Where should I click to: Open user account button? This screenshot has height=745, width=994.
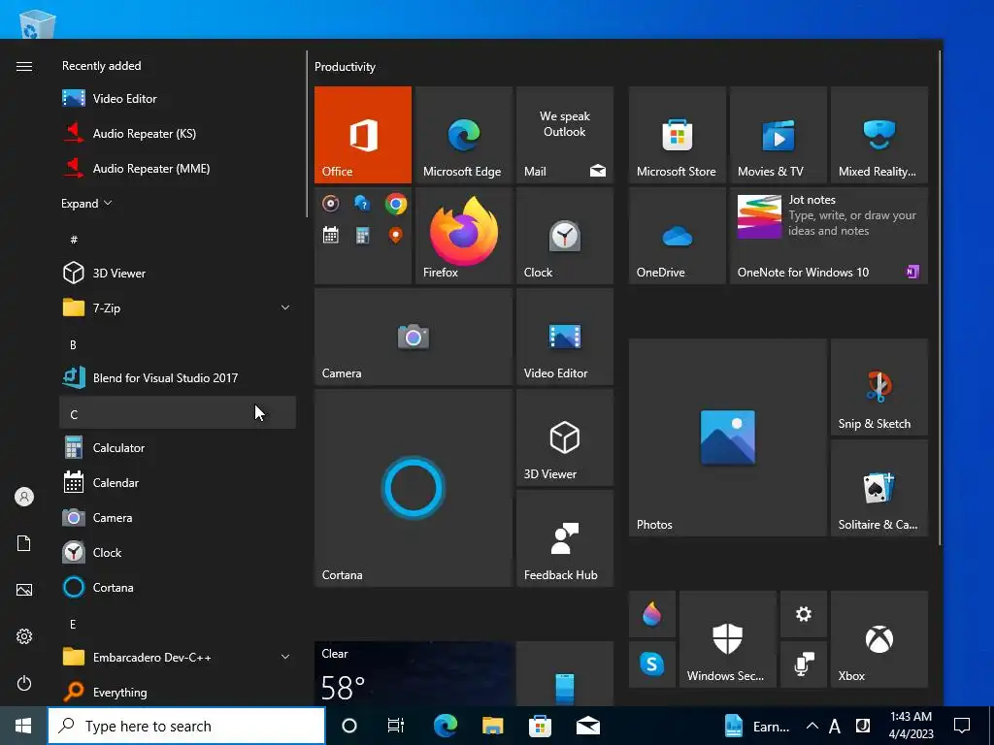click(x=24, y=497)
